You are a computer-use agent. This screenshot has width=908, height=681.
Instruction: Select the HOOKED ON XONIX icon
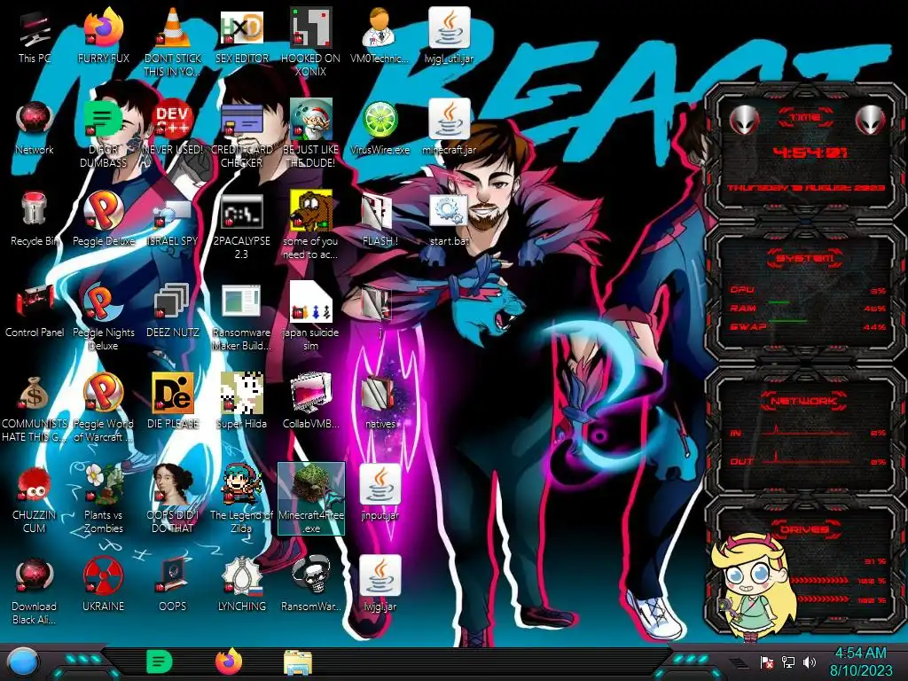[x=310, y=43]
